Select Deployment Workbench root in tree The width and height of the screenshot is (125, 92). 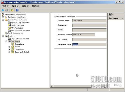tap(15, 14)
